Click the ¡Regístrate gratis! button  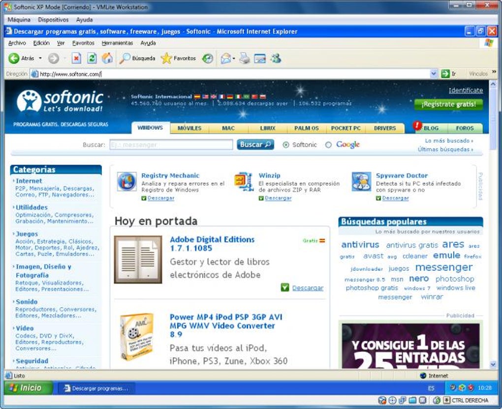point(448,104)
